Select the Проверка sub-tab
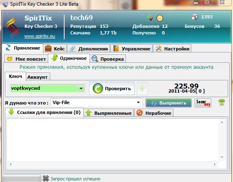 coord(108,59)
